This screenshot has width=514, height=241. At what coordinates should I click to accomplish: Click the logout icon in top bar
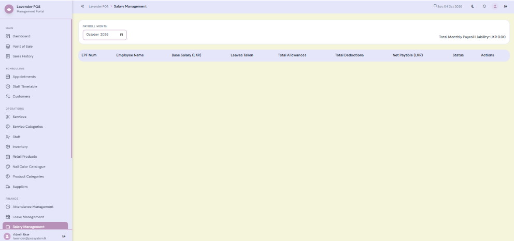click(506, 6)
